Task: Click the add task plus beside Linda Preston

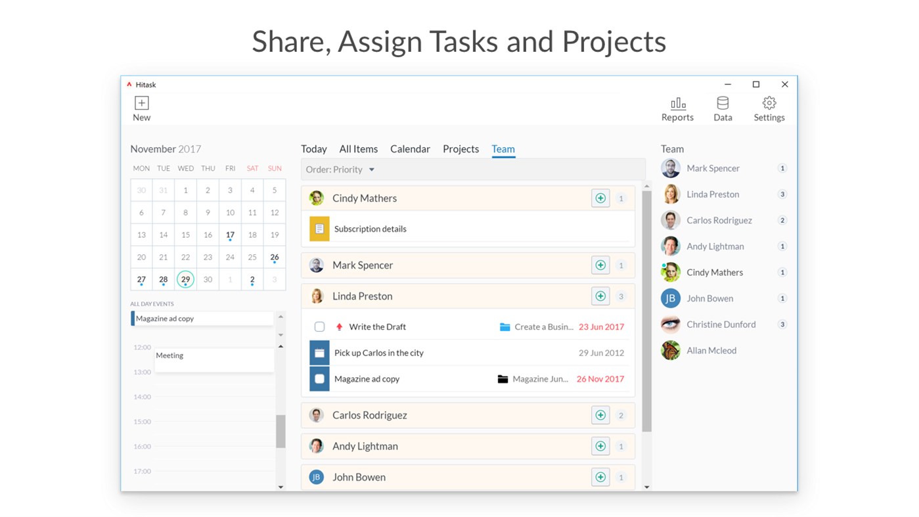Action: point(600,296)
